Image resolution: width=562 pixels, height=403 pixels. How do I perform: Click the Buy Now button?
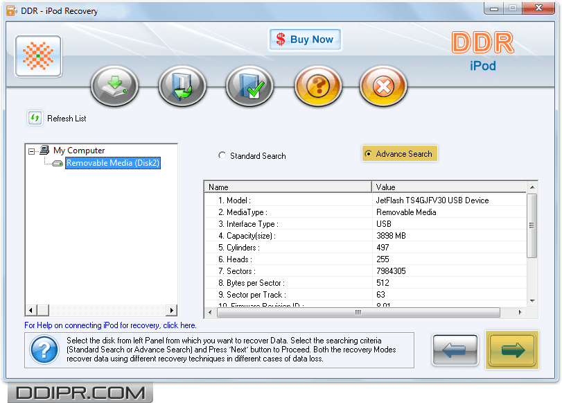305,40
